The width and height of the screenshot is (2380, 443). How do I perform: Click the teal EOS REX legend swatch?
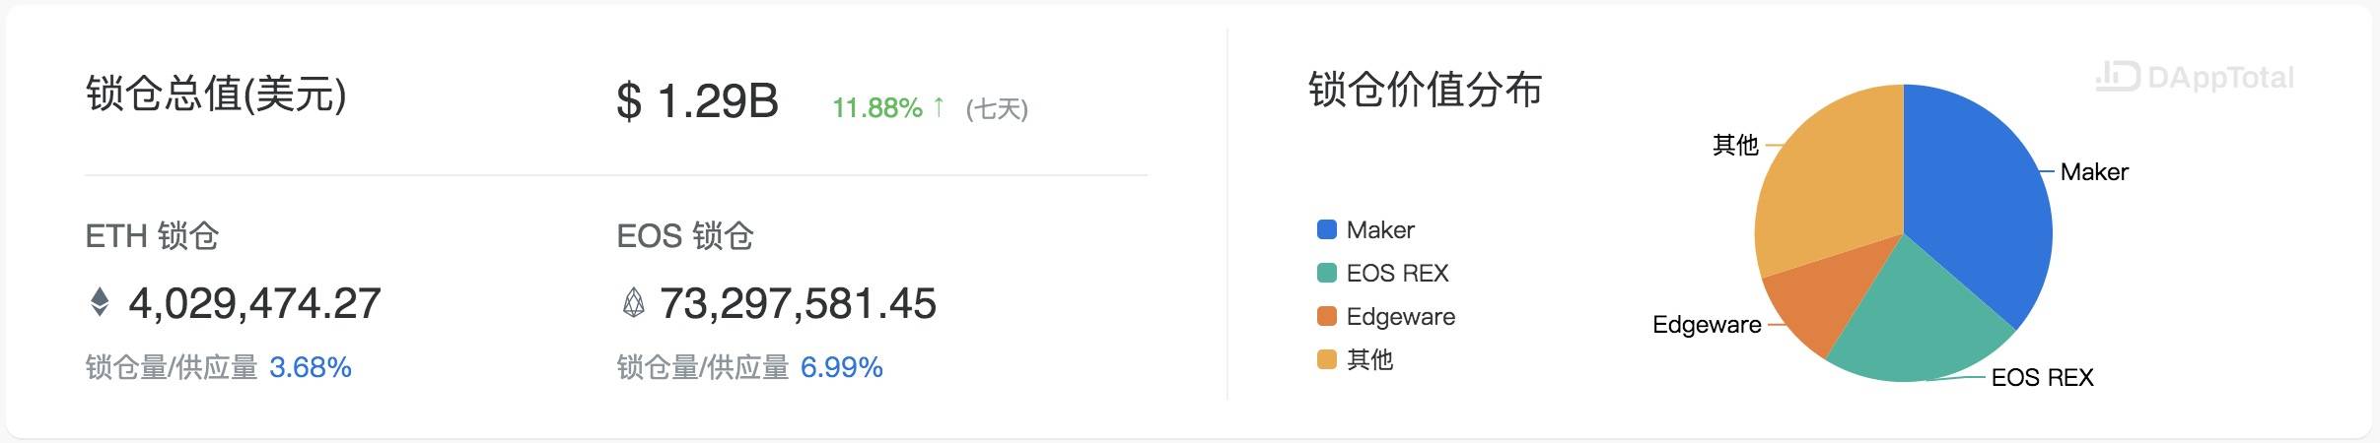[x=1327, y=273]
